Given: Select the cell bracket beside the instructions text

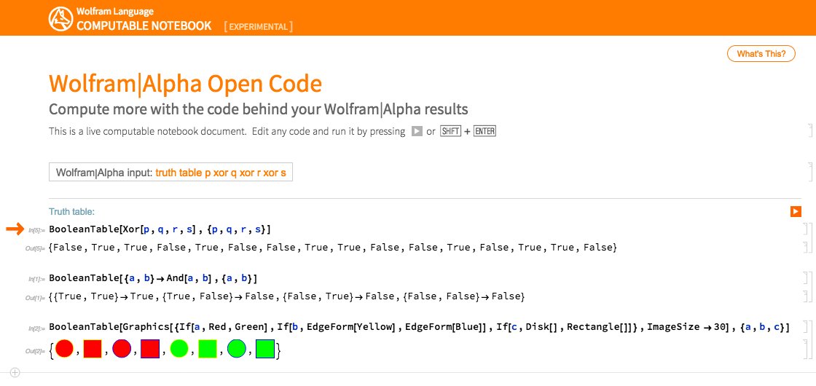Looking at the screenshot, I should click(x=809, y=130).
